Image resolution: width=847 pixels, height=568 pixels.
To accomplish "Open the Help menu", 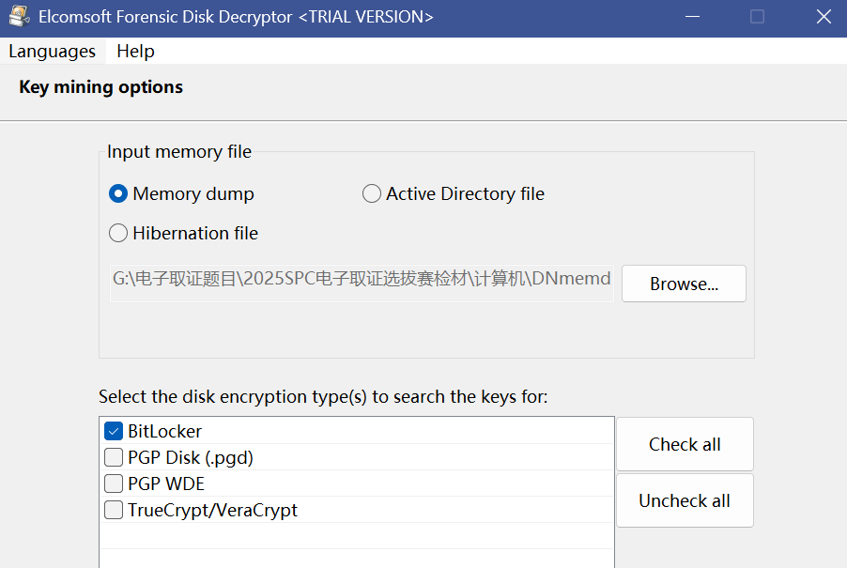I will (x=135, y=52).
